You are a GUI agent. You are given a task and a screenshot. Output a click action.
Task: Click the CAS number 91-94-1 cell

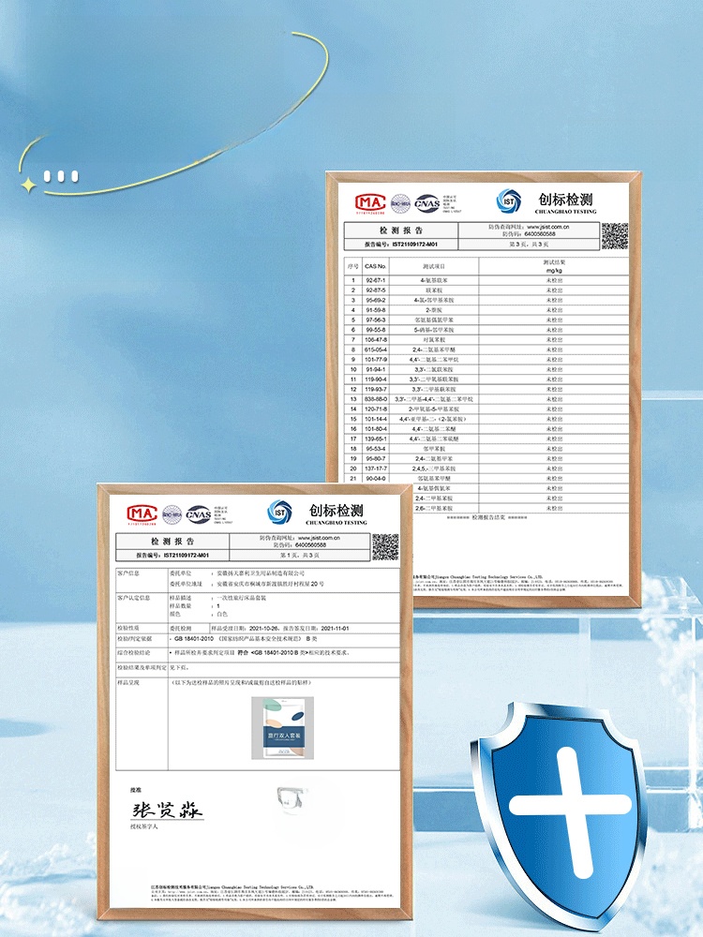[376, 369]
